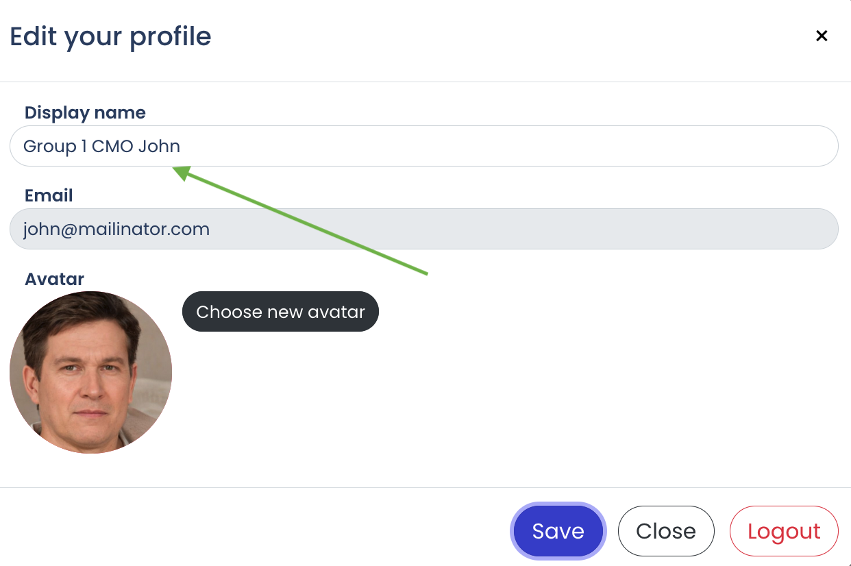Click the "Edit your profile" heading
The width and height of the screenshot is (851, 566).
[x=110, y=36]
